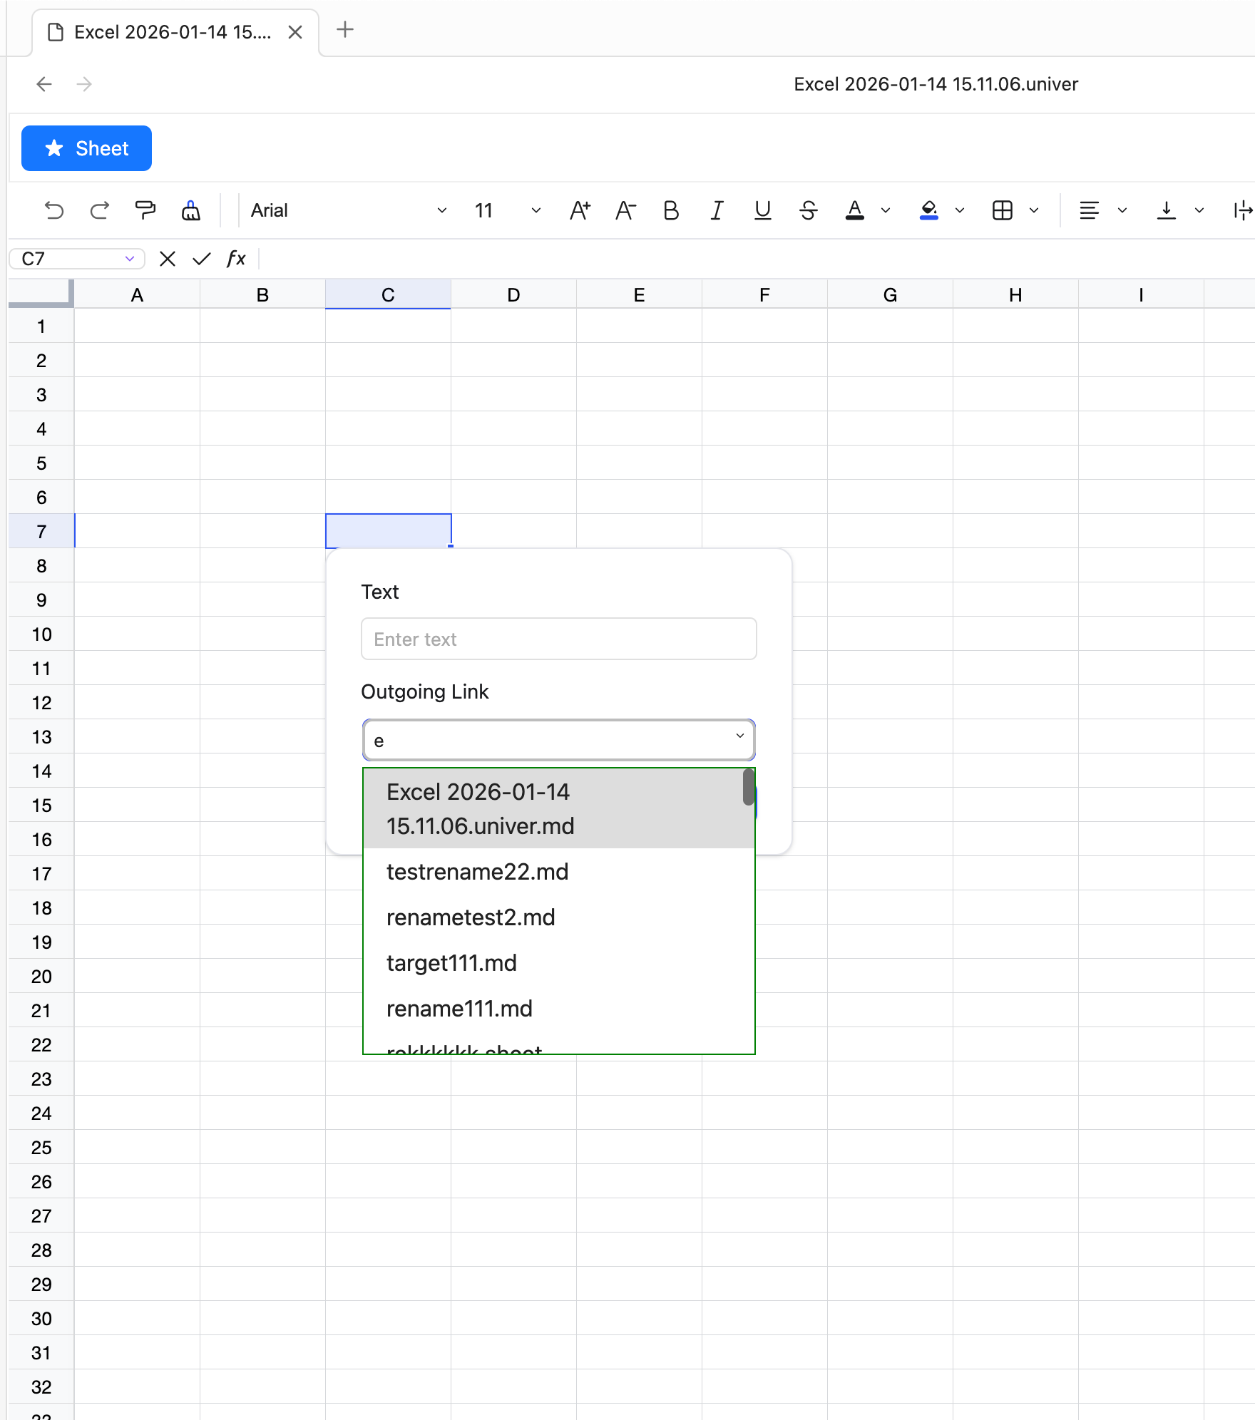Click the blue Sheet button

(86, 148)
